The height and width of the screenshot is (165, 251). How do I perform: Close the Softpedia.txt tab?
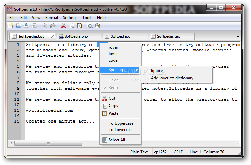52,37
